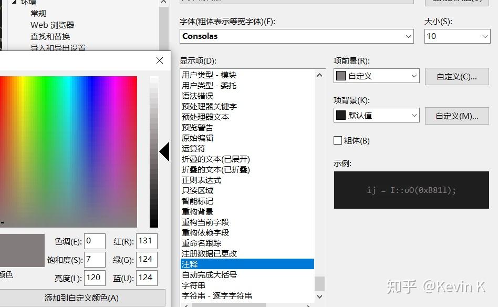
Task: Enable the 粗体(B) checkbox
Action: click(x=338, y=140)
